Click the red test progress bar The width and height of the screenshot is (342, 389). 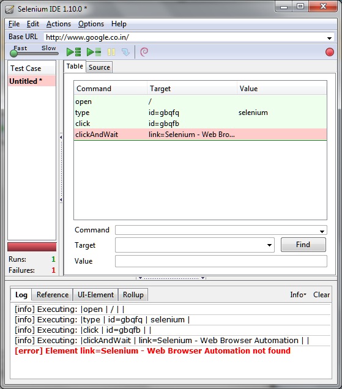pos(32,247)
